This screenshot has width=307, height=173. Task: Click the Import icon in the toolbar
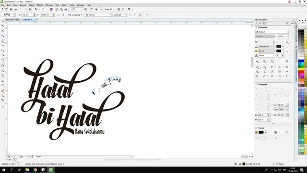click(x=57, y=9)
